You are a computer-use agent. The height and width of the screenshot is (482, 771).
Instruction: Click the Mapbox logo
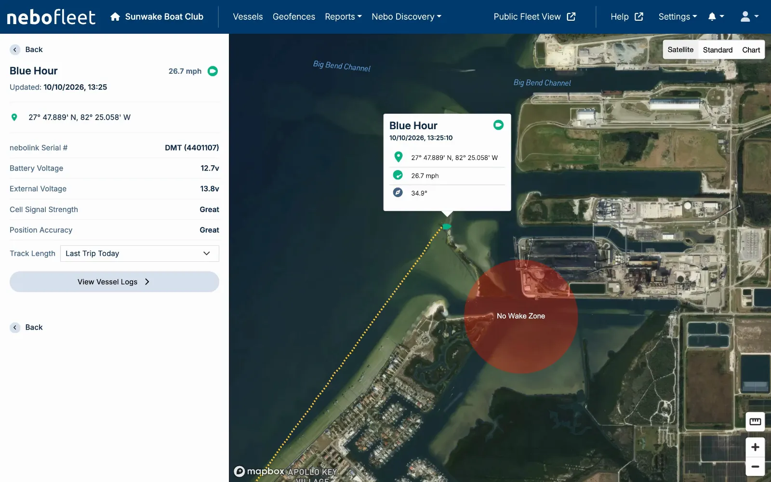(x=259, y=471)
